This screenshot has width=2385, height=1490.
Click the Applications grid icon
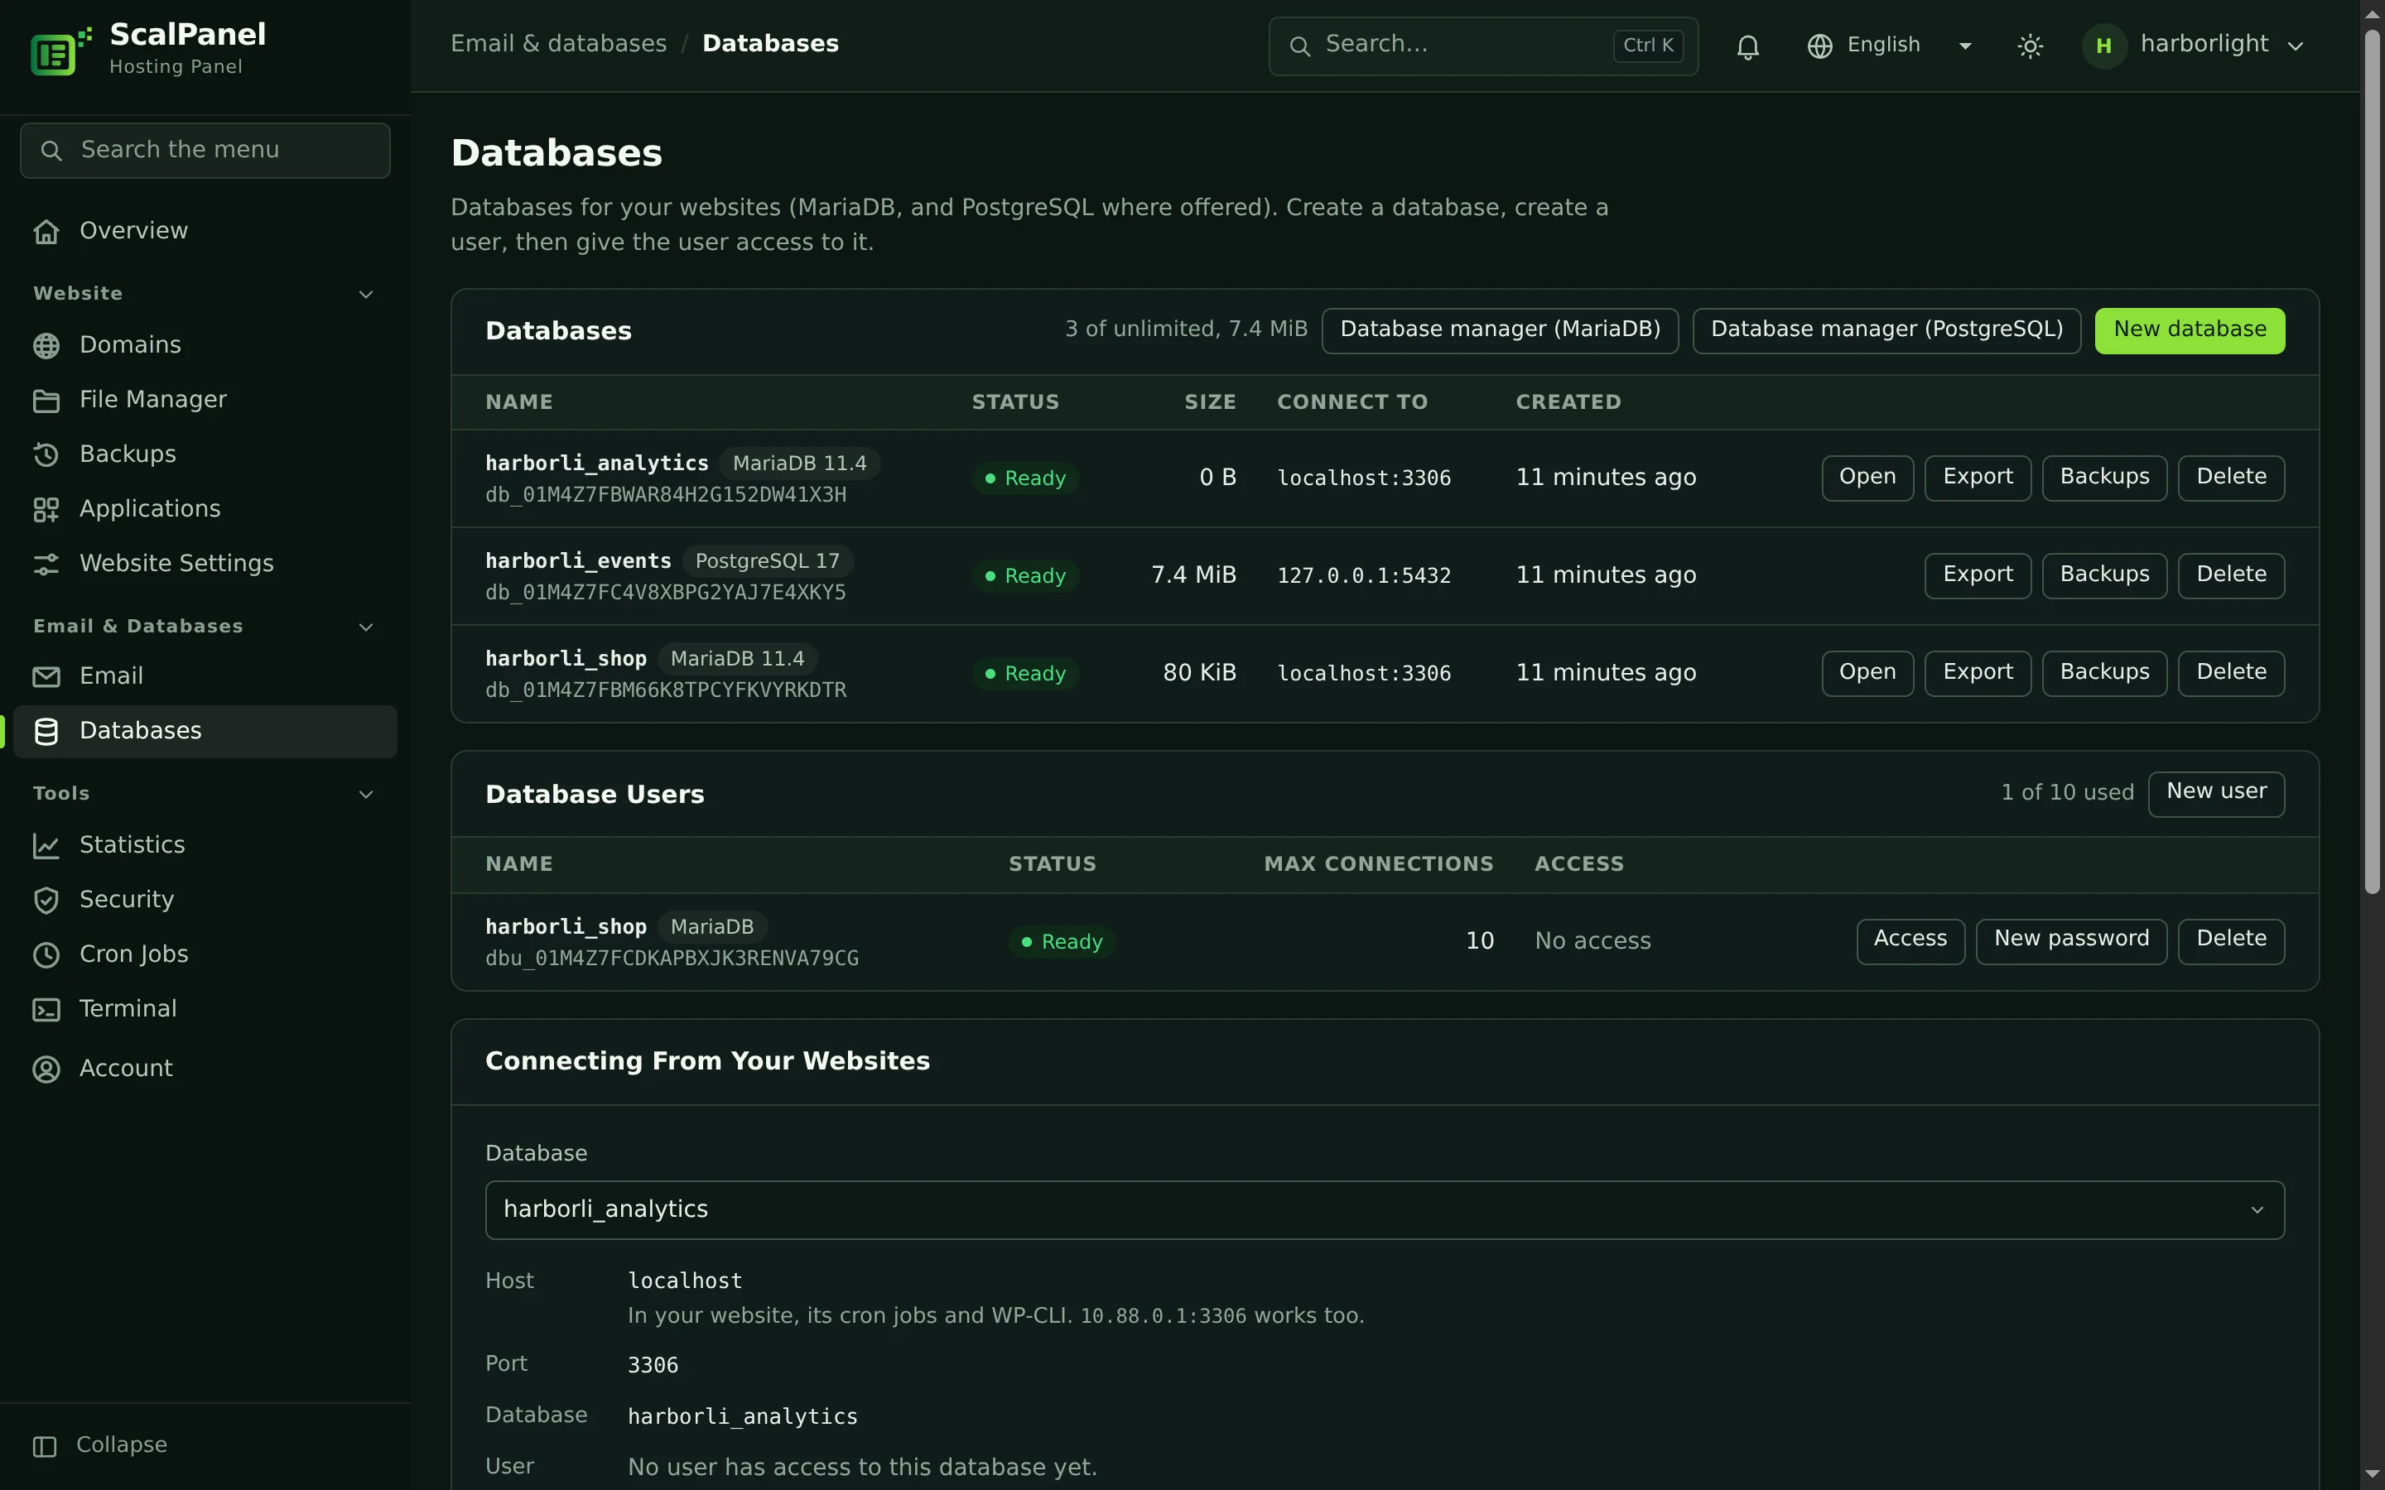pos(46,509)
